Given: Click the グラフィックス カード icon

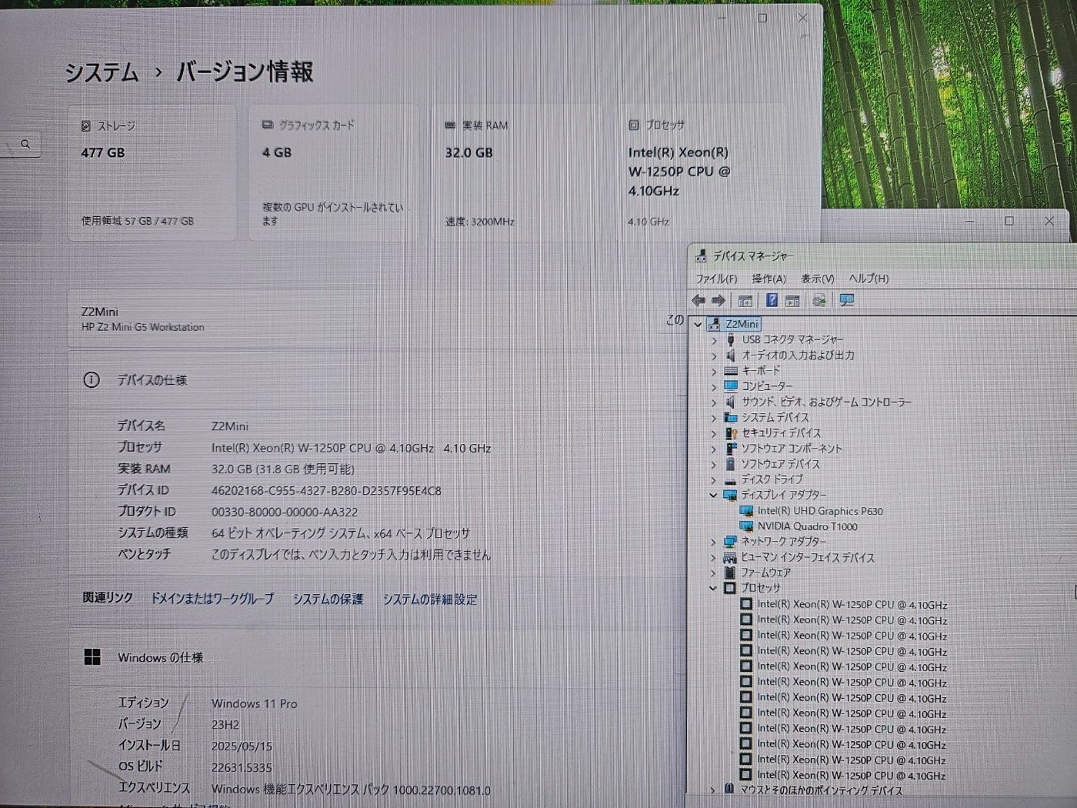Looking at the screenshot, I should (x=267, y=125).
